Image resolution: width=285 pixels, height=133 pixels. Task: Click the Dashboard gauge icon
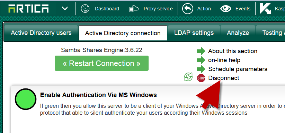click(85, 9)
